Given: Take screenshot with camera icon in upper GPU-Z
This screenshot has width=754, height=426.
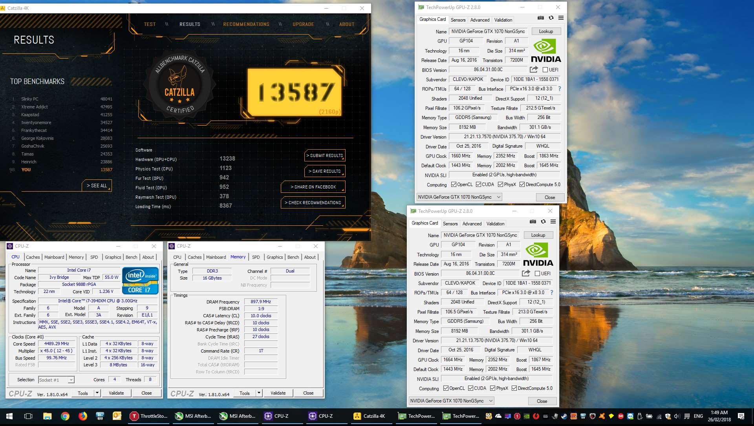Looking at the screenshot, I should pyautogui.click(x=541, y=18).
